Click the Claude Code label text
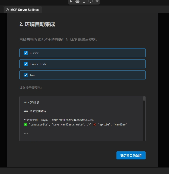This screenshot has width=169, height=174. point(38,64)
